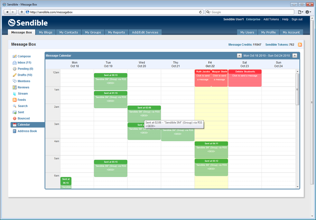The height and width of the screenshot is (220, 316).
Task: Open the My Account tab
Action: tap(291, 32)
